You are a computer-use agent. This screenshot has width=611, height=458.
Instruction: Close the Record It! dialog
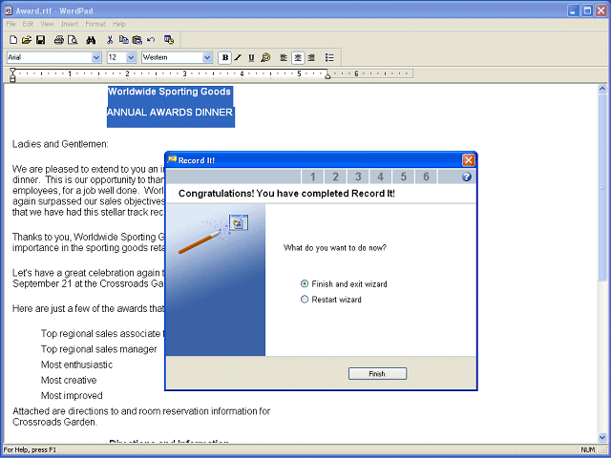pos(469,160)
